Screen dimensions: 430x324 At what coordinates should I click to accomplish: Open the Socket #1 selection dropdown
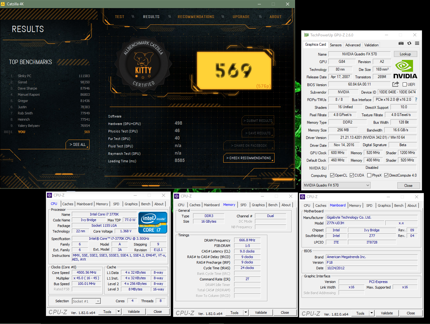click(86, 301)
